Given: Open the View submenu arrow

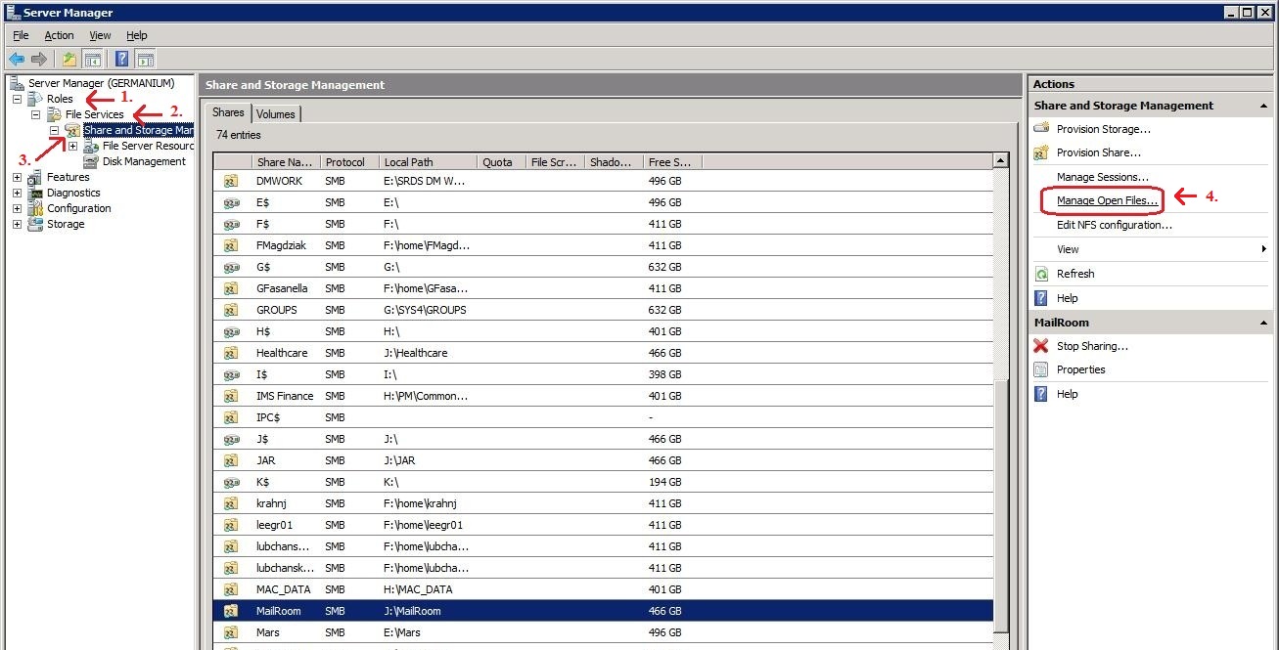Looking at the screenshot, I should pyautogui.click(x=1263, y=249).
